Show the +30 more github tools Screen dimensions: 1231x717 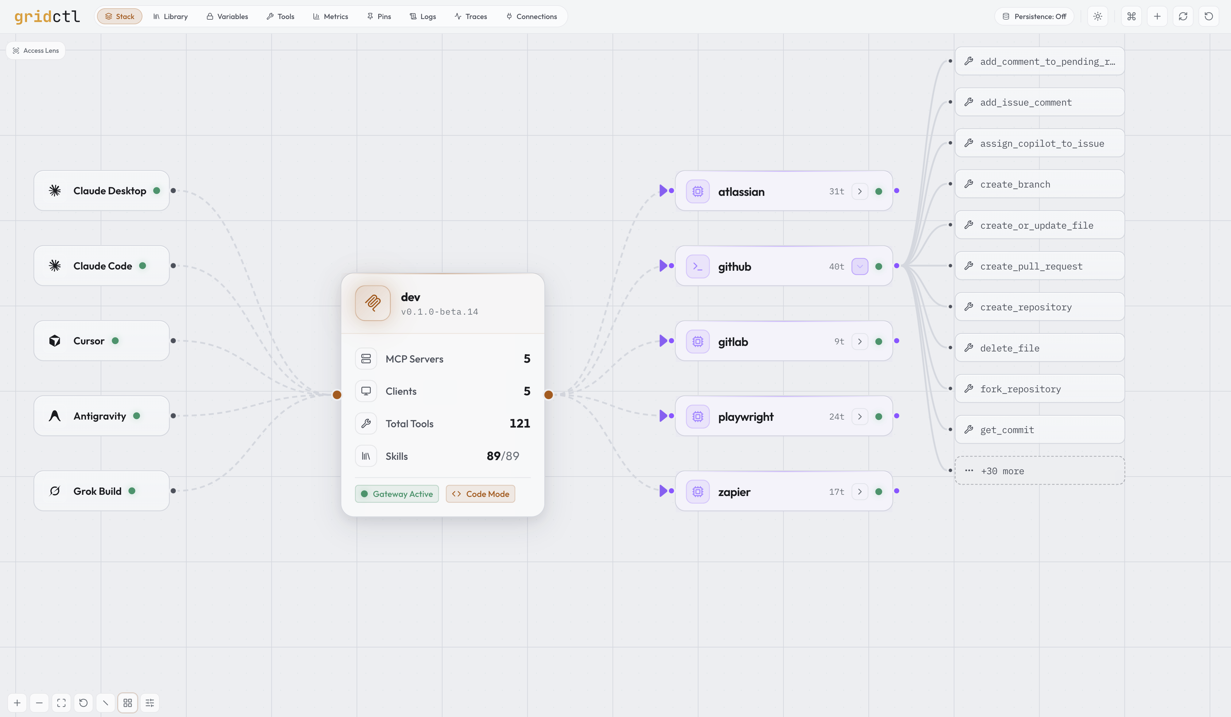tap(1040, 471)
